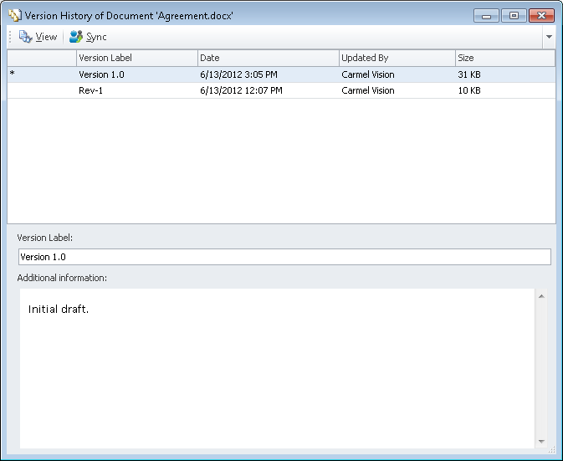Click in the Additional information text area

click(276, 368)
